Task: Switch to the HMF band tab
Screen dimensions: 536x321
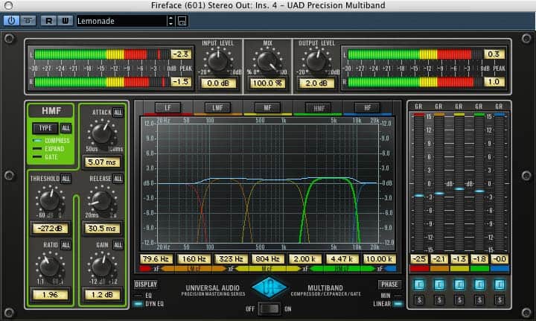Action: tap(319, 108)
